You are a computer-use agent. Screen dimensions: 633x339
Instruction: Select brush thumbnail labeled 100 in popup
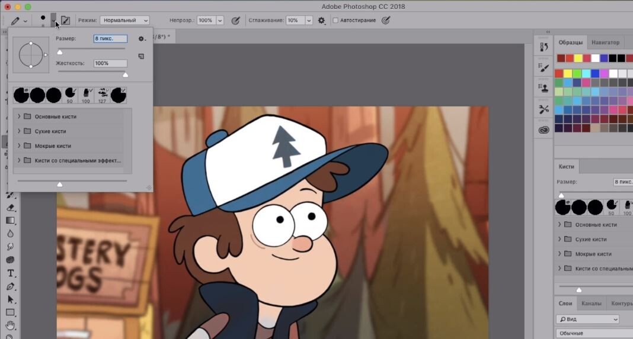tap(86, 95)
